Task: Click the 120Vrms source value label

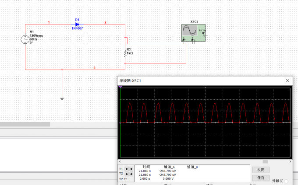Action: (x=36, y=35)
